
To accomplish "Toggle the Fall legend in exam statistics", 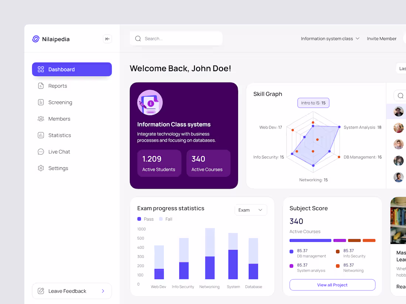I will tap(165, 219).
